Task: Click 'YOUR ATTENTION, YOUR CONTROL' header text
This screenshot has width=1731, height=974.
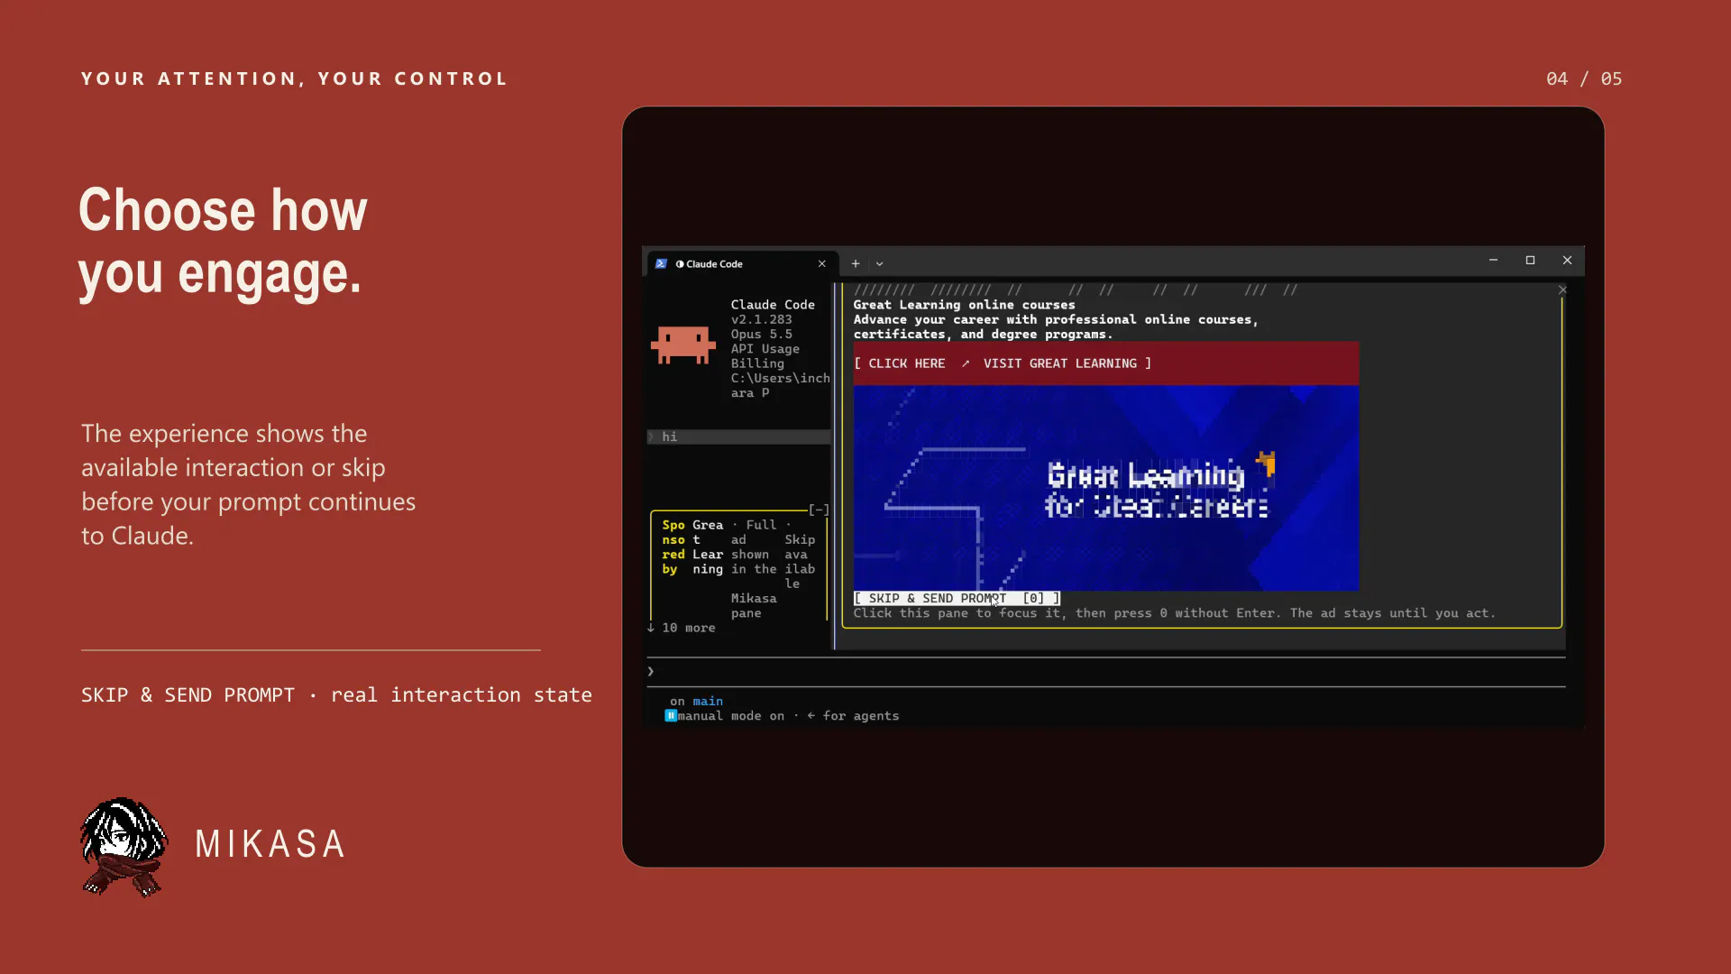Action: pyautogui.click(x=295, y=78)
